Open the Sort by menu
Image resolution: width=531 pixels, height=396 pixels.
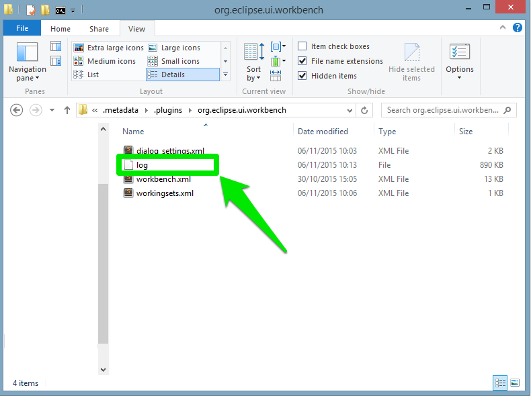click(254, 62)
